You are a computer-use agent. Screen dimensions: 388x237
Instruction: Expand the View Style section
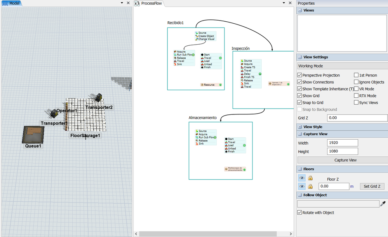(x=300, y=127)
